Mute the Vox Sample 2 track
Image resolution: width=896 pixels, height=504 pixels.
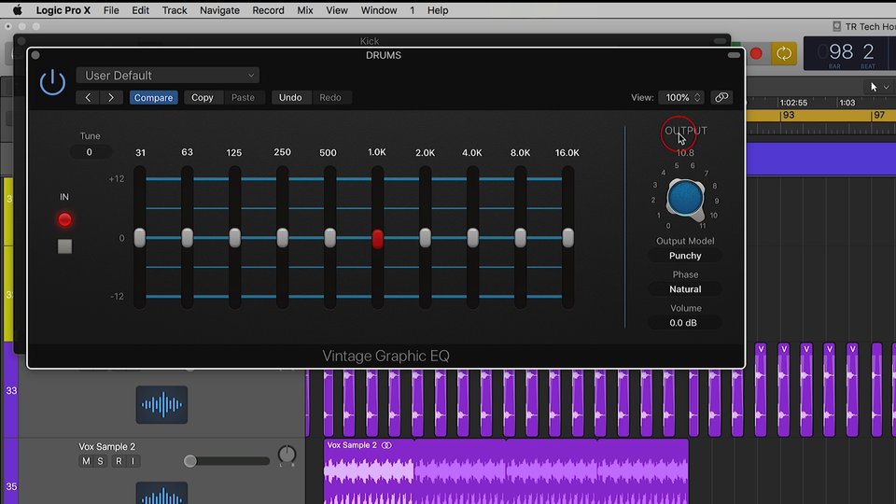click(x=86, y=461)
